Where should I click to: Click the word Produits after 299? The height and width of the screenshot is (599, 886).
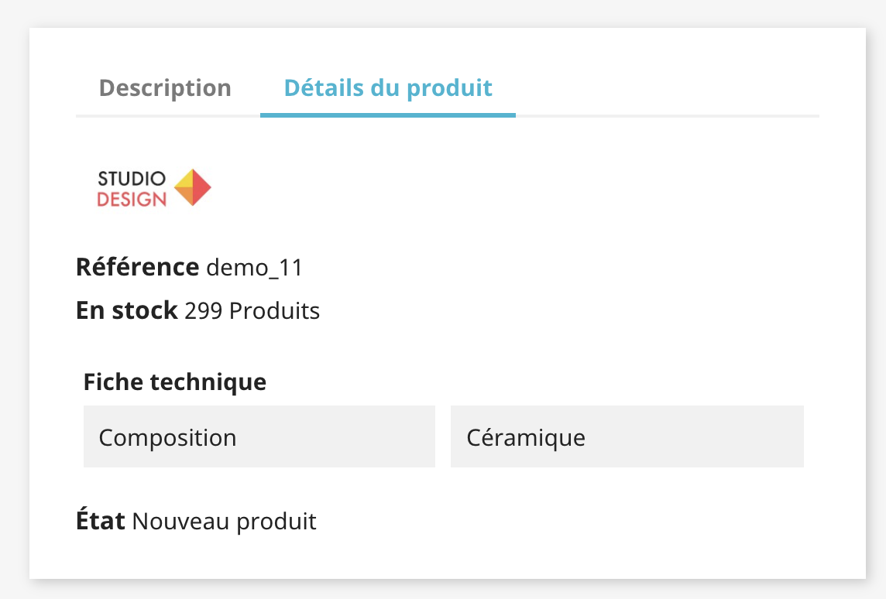pos(274,311)
